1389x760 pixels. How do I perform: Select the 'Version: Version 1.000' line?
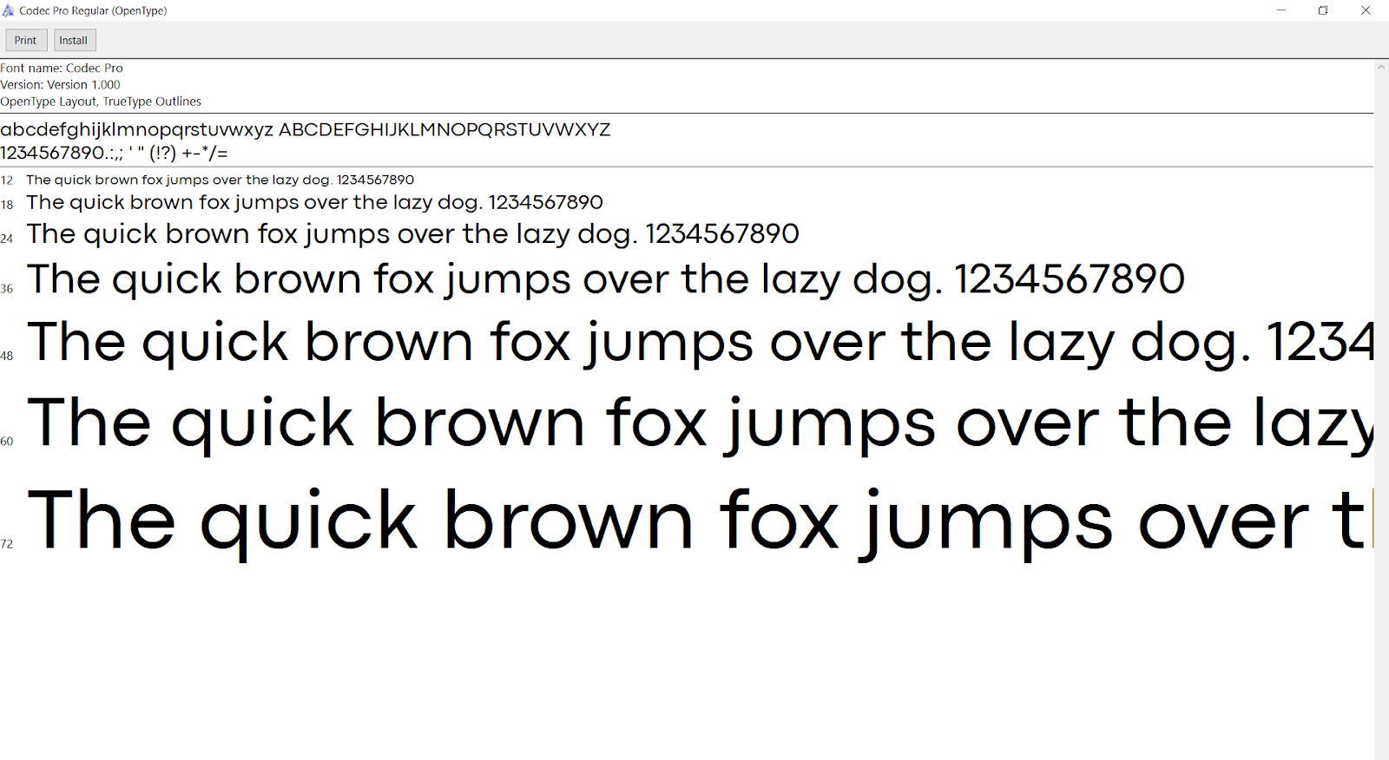click(x=60, y=84)
